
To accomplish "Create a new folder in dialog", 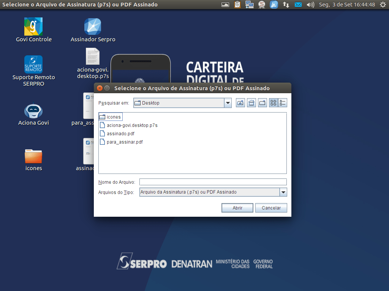I will point(262,103).
